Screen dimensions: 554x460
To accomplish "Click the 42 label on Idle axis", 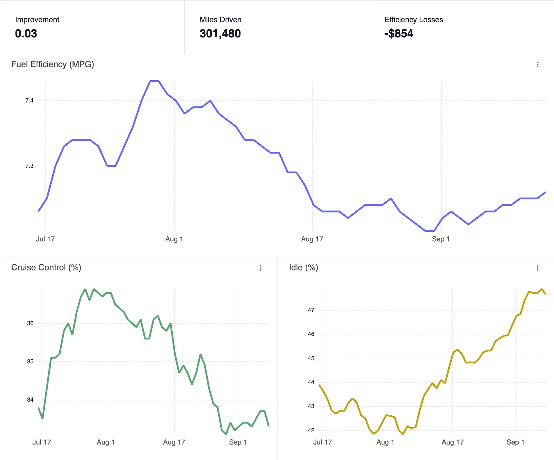I will tap(311, 430).
